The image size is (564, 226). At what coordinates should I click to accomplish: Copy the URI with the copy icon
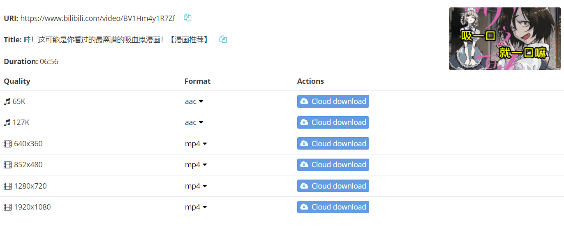click(187, 18)
